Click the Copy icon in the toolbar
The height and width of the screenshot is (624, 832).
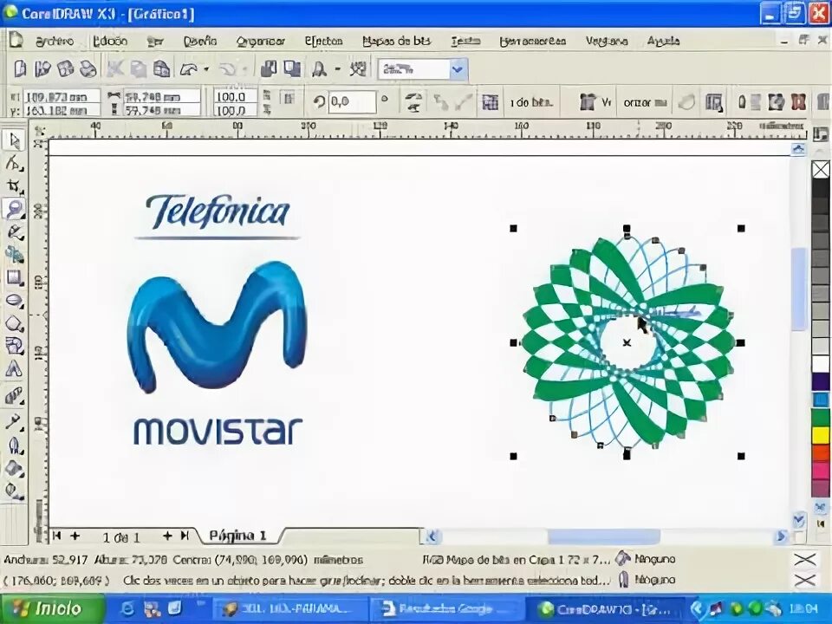139,69
